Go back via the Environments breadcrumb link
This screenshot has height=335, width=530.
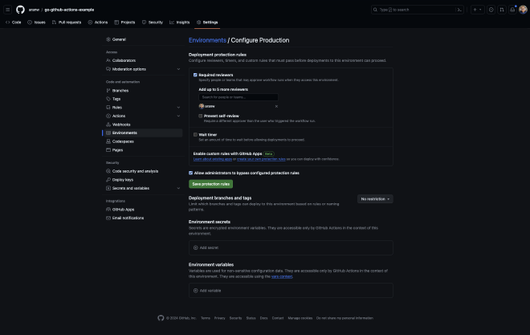point(207,40)
